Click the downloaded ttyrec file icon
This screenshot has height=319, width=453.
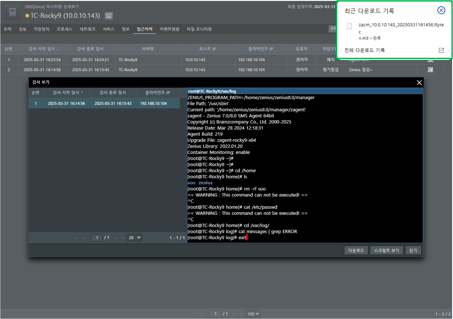[x=349, y=26]
